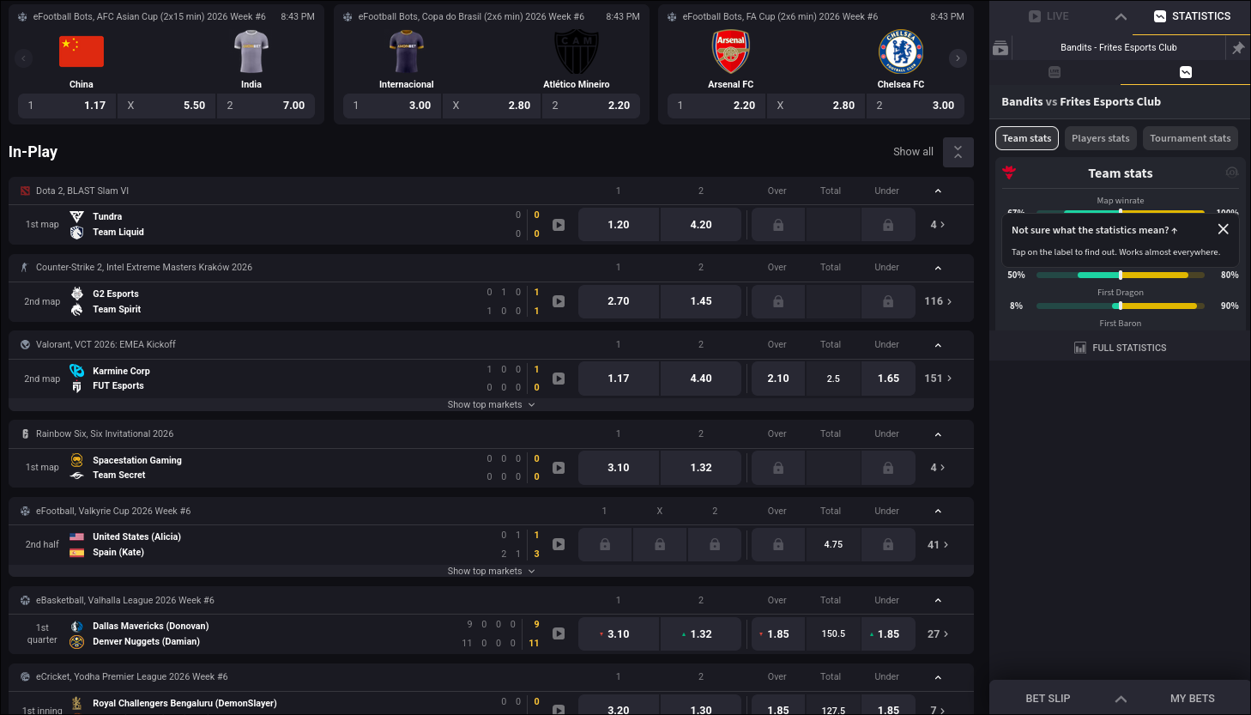Collapse the Dota 2 BLAST Slam section
1251x715 pixels.
click(x=938, y=191)
